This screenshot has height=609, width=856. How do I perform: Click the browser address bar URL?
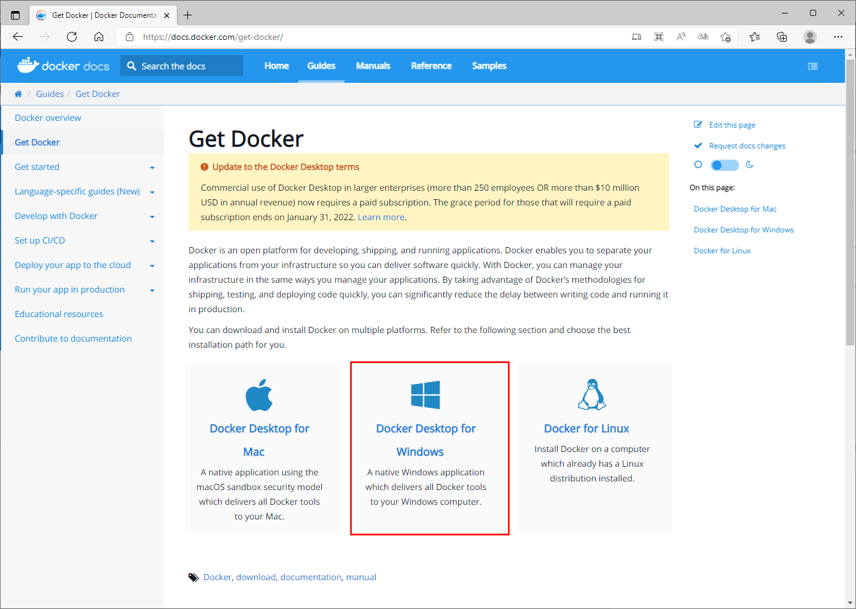click(213, 37)
